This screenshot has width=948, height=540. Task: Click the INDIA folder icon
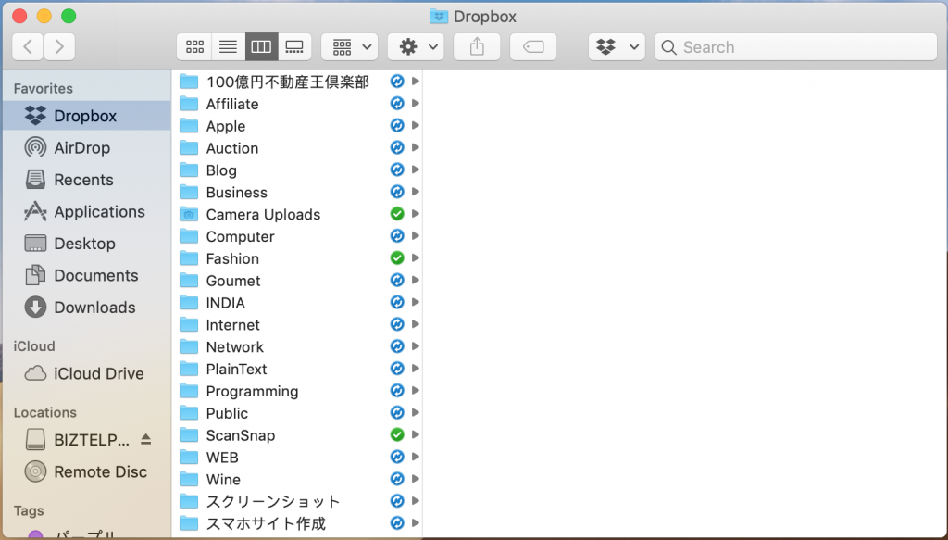click(x=189, y=302)
